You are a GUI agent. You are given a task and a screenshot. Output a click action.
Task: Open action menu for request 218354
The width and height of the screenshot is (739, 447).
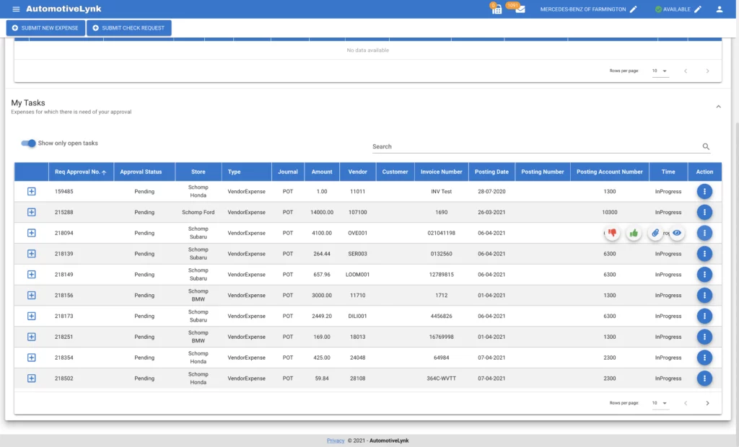704,358
